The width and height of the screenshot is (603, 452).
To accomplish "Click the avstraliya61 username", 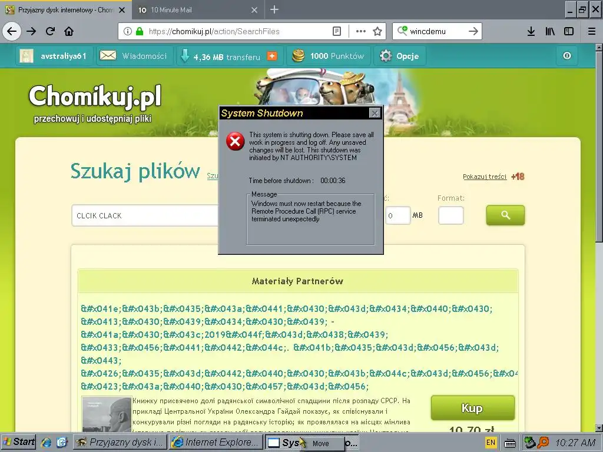I will pos(64,56).
